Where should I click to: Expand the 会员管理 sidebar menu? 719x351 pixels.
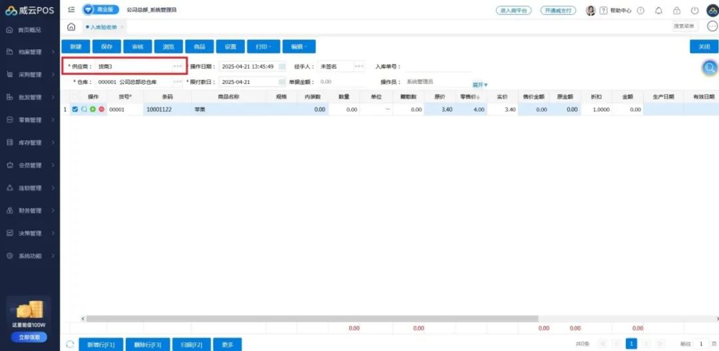(x=30, y=165)
